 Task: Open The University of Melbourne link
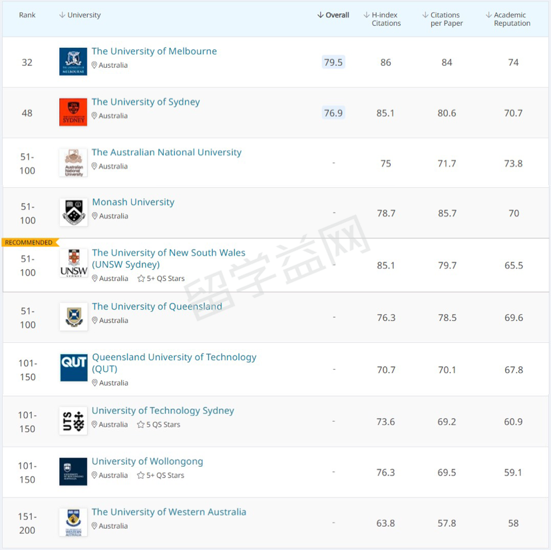pyautogui.click(x=154, y=51)
